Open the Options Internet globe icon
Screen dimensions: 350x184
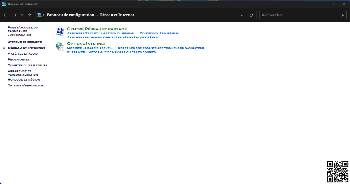coord(60,46)
